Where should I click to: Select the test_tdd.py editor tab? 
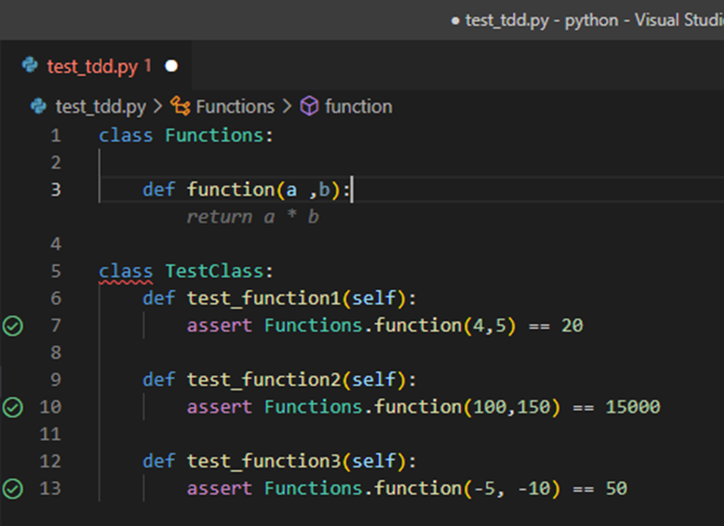(x=95, y=65)
